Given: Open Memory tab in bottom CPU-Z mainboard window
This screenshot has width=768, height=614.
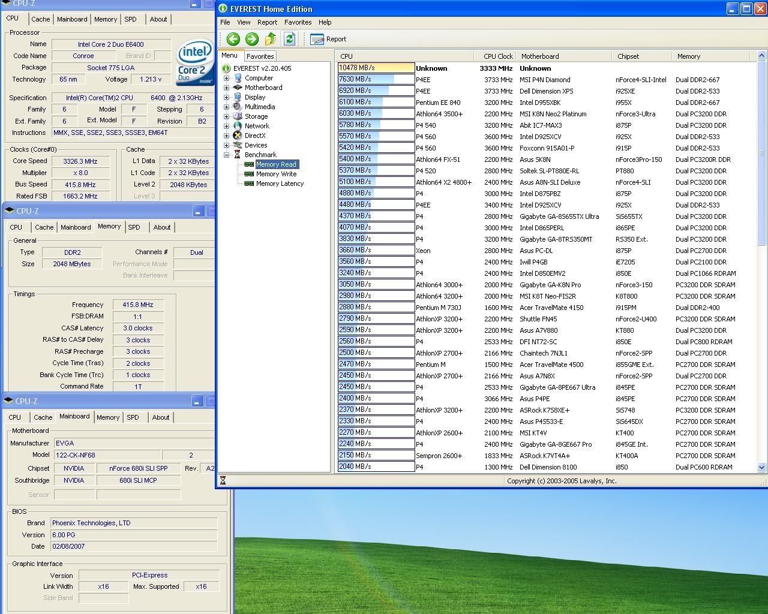Looking at the screenshot, I should tap(108, 417).
